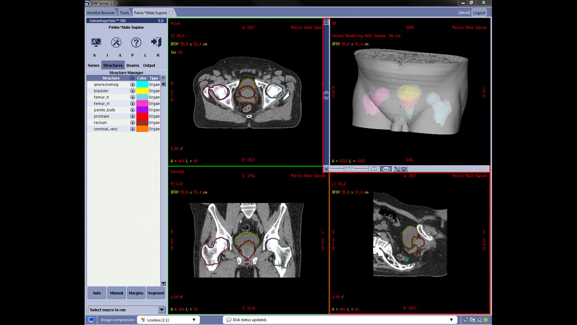Click the info icon beside Disk status updated
The height and width of the screenshot is (325, 577).
point(229,320)
